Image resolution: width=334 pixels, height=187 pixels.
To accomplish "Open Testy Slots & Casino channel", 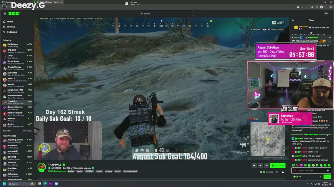I will tap(17, 57).
